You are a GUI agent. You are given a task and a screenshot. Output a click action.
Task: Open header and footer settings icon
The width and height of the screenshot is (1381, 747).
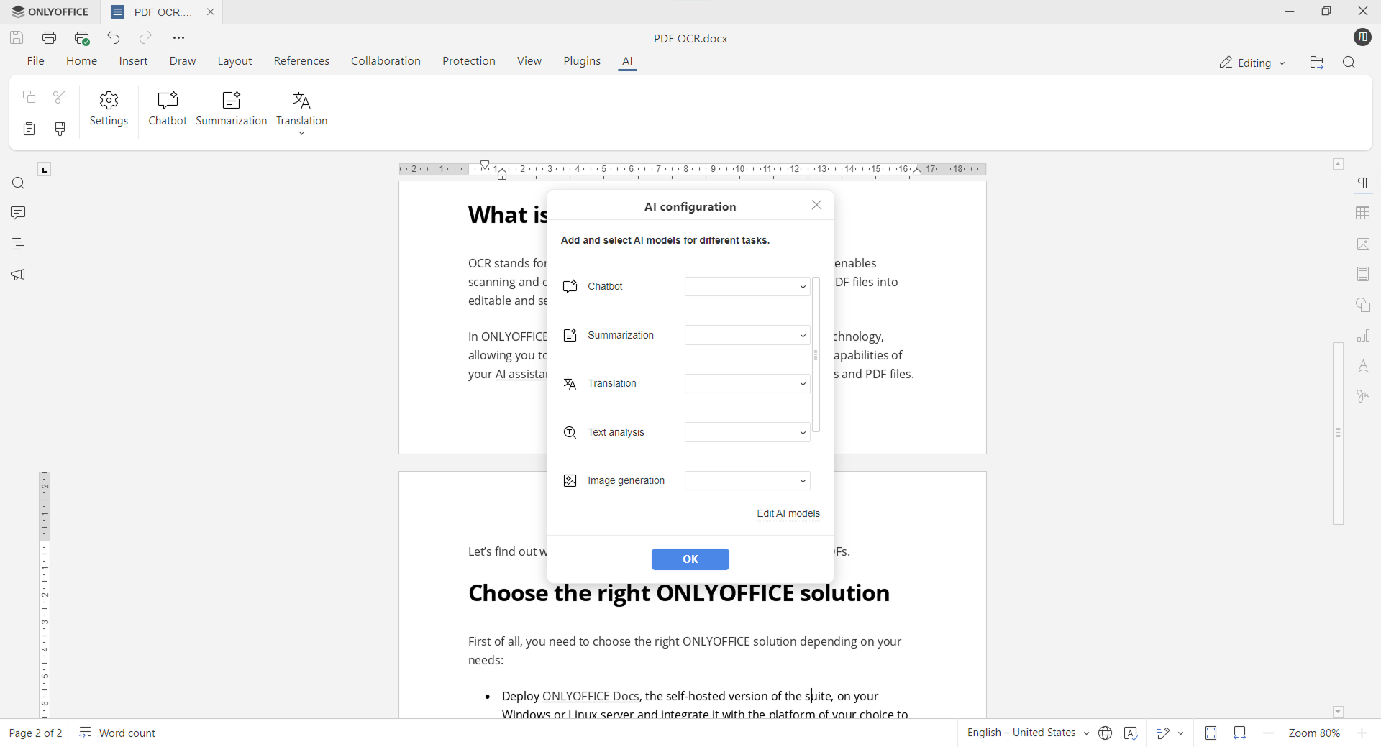coord(1364,275)
